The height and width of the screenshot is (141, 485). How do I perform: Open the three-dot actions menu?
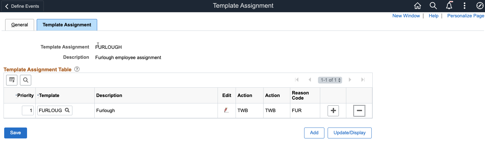(x=464, y=6)
